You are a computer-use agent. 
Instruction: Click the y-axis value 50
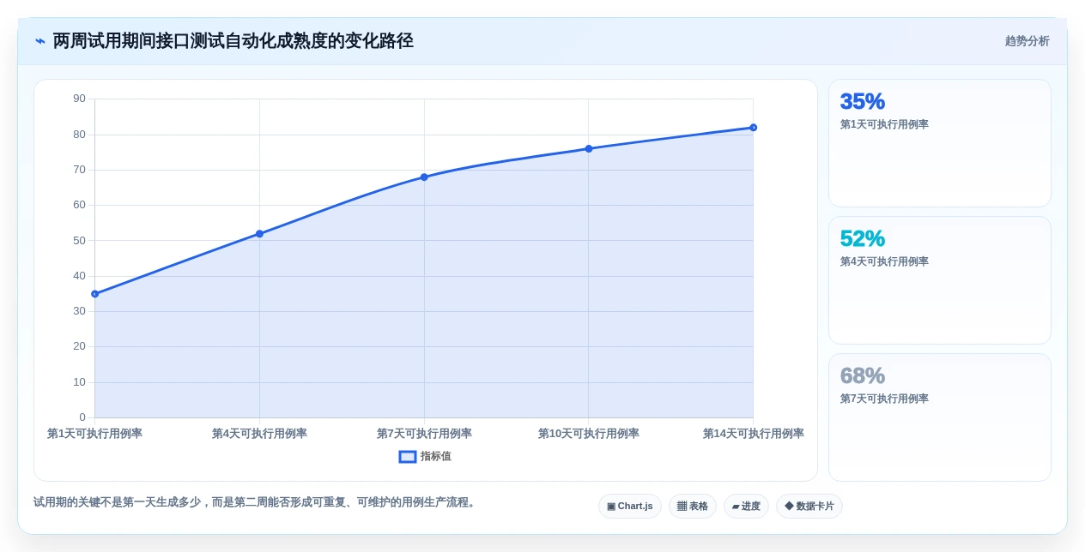79,241
